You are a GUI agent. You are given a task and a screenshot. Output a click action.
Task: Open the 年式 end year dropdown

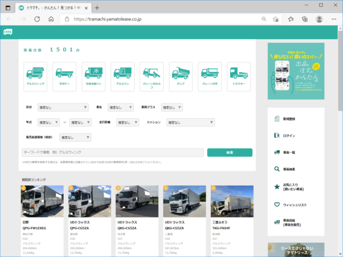[80, 123]
